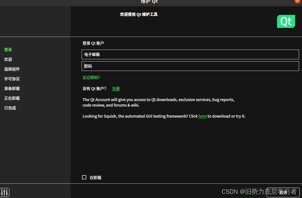The image size is (302, 198).
Task: Select the 许可协议 step in sidebar
Action: click(x=12, y=79)
